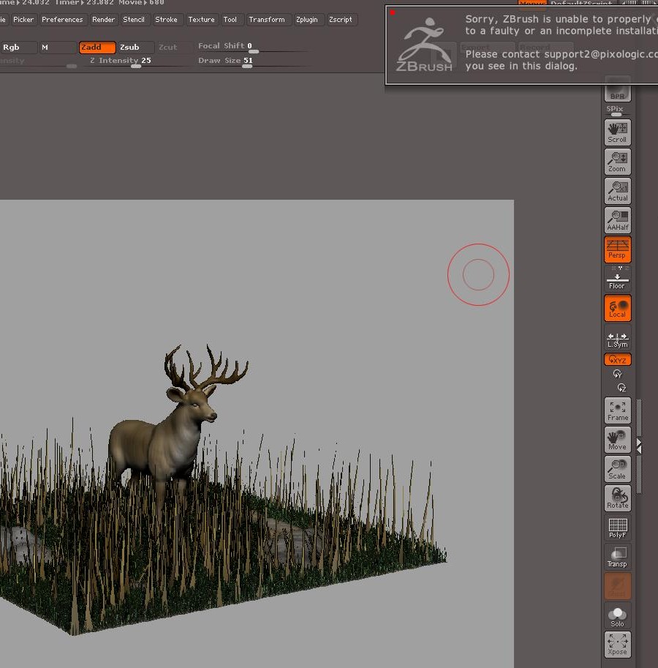Adjust the Draw Size slider
The image size is (658, 668).
pyautogui.click(x=247, y=65)
